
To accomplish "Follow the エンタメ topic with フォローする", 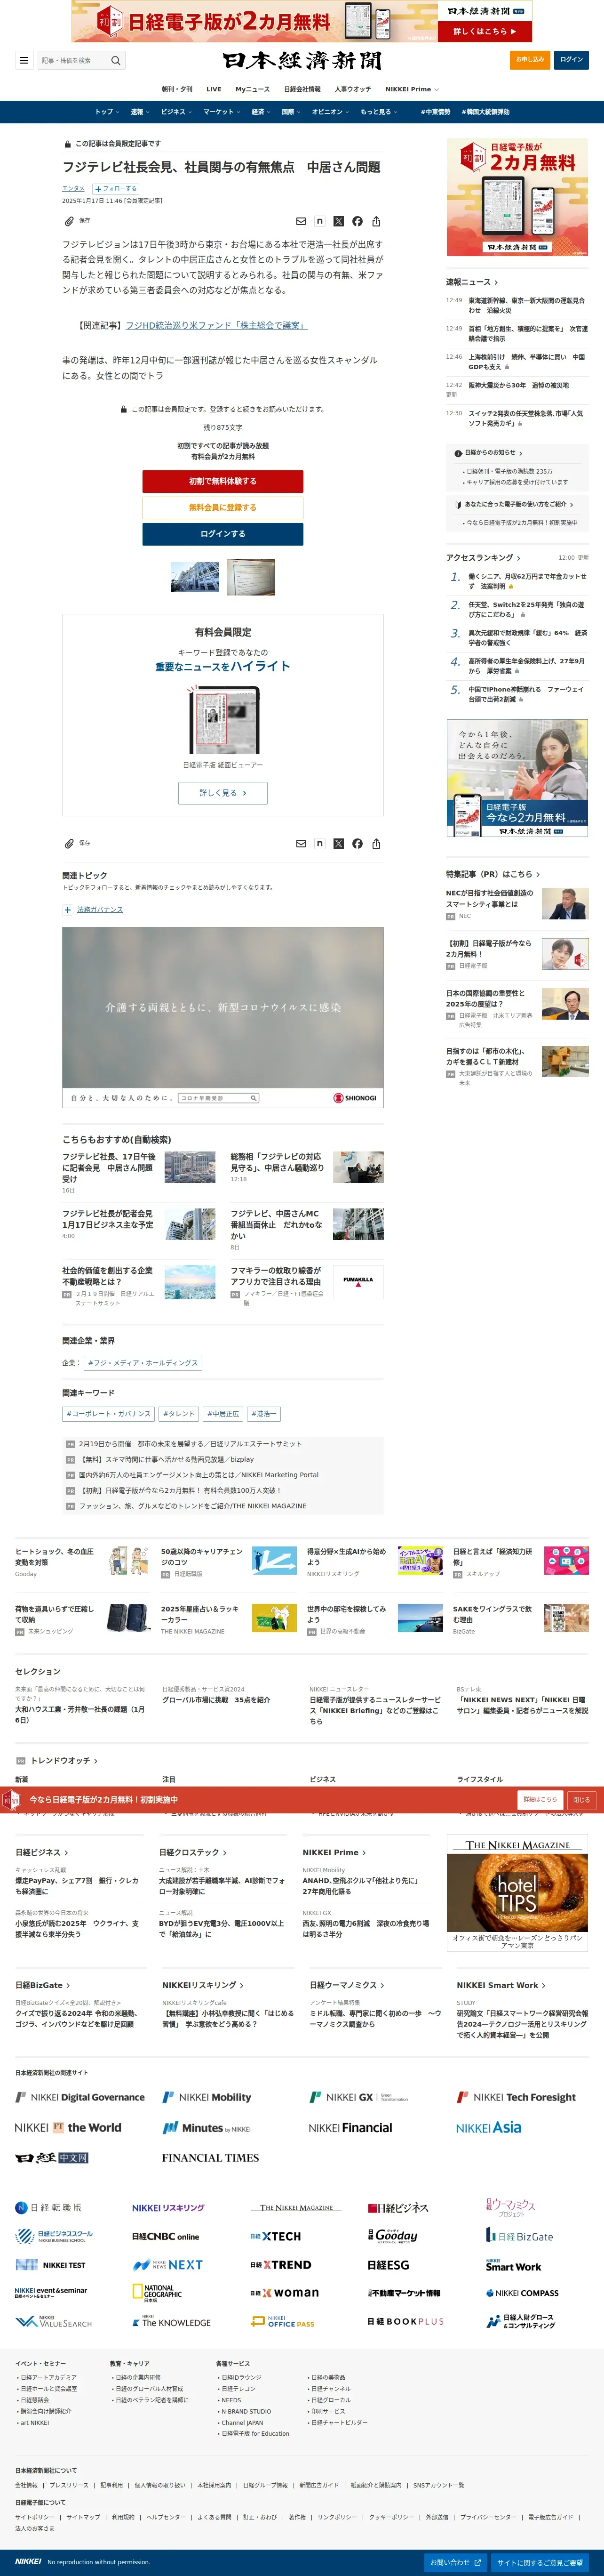I will click(116, 188).
